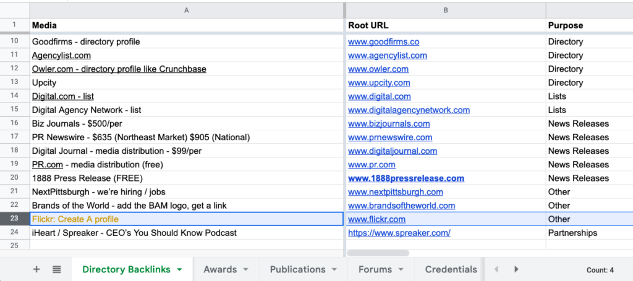Select the Purpose header cell
The image size is (633, 281).
tap(589, 25)
